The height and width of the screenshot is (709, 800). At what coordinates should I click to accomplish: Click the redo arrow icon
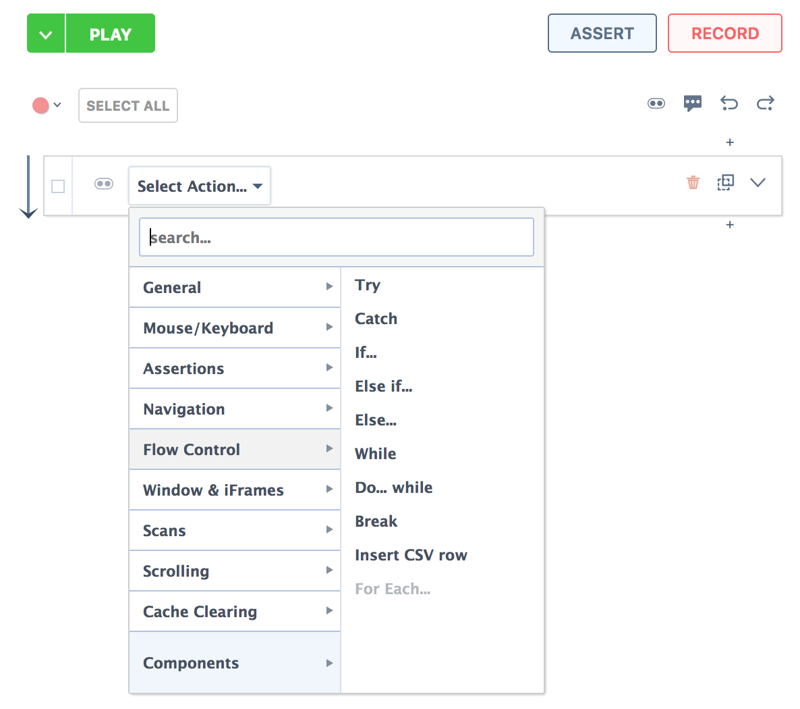(x=765, y=104)
